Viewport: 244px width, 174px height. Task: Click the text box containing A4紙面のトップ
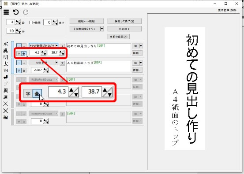(x=98, y=66)
